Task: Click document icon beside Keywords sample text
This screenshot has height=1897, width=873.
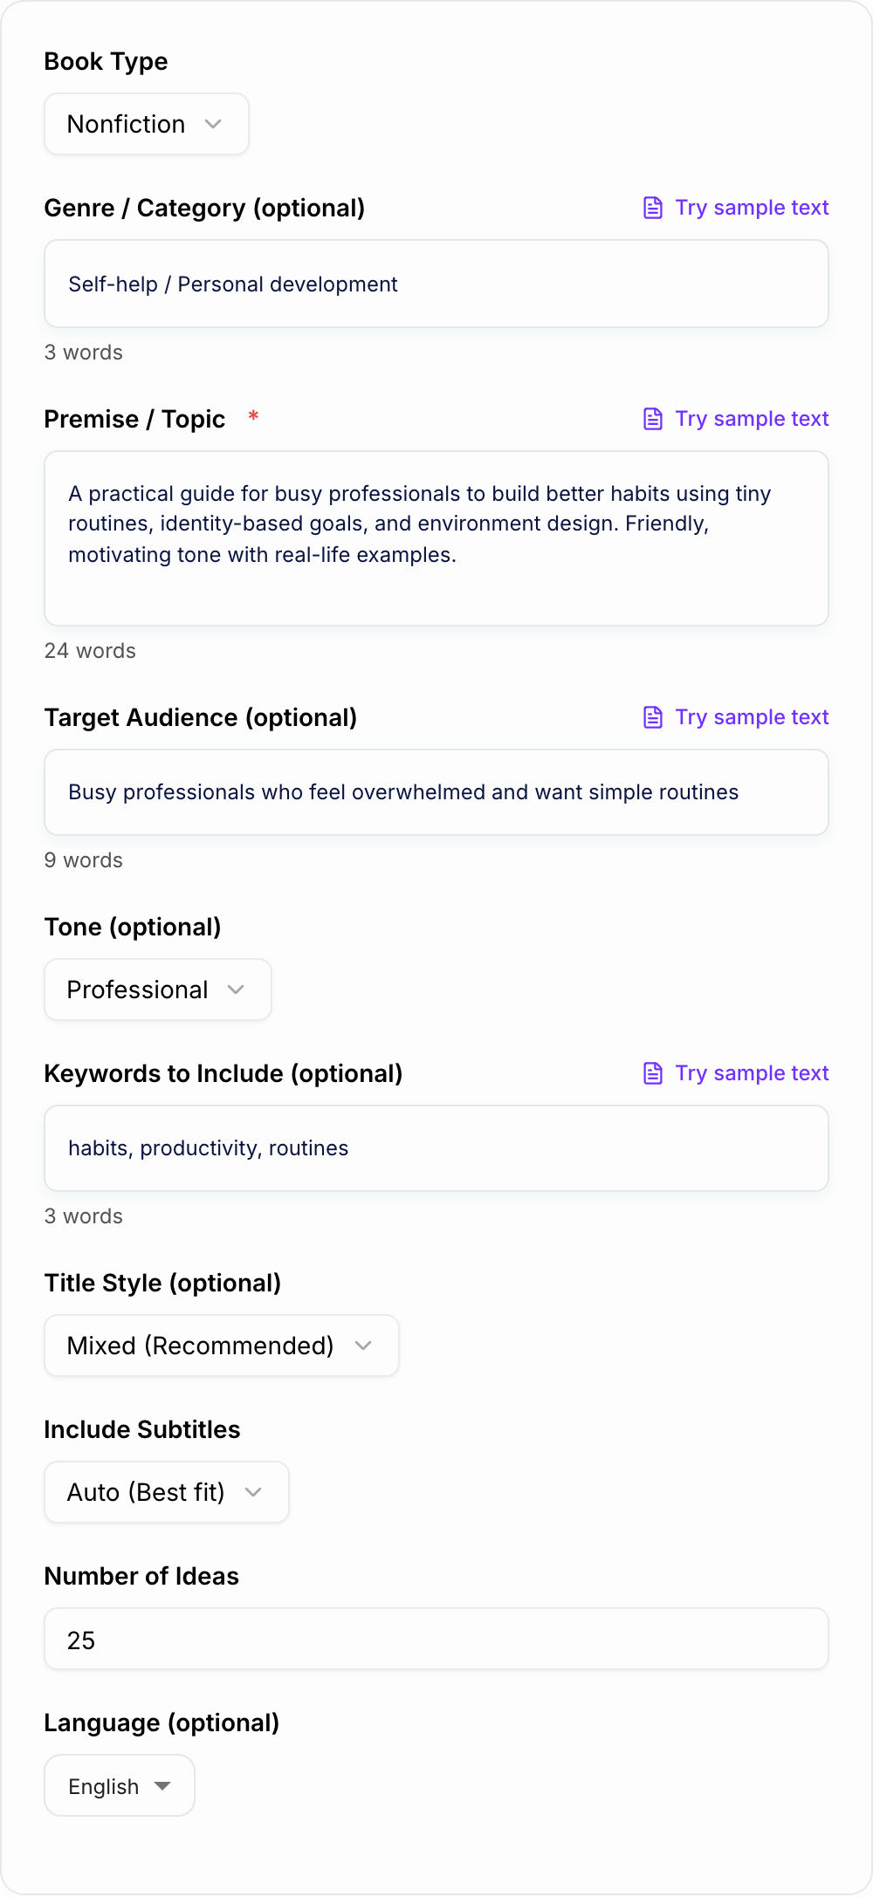Action: click(653, 1073)
